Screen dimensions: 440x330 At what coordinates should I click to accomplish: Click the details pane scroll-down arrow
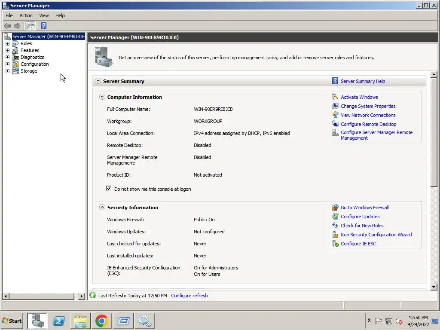(x=434, y=287)
